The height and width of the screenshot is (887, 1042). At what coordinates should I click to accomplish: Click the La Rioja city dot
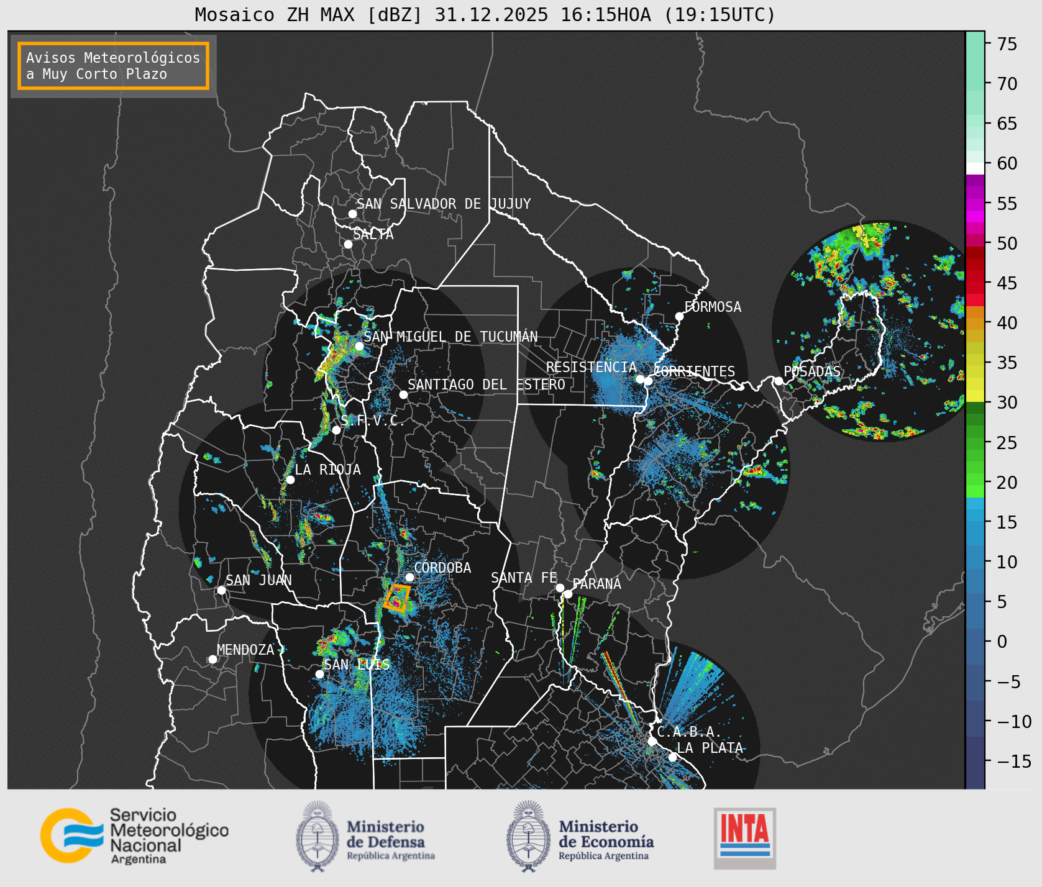(x=290, y=480)
